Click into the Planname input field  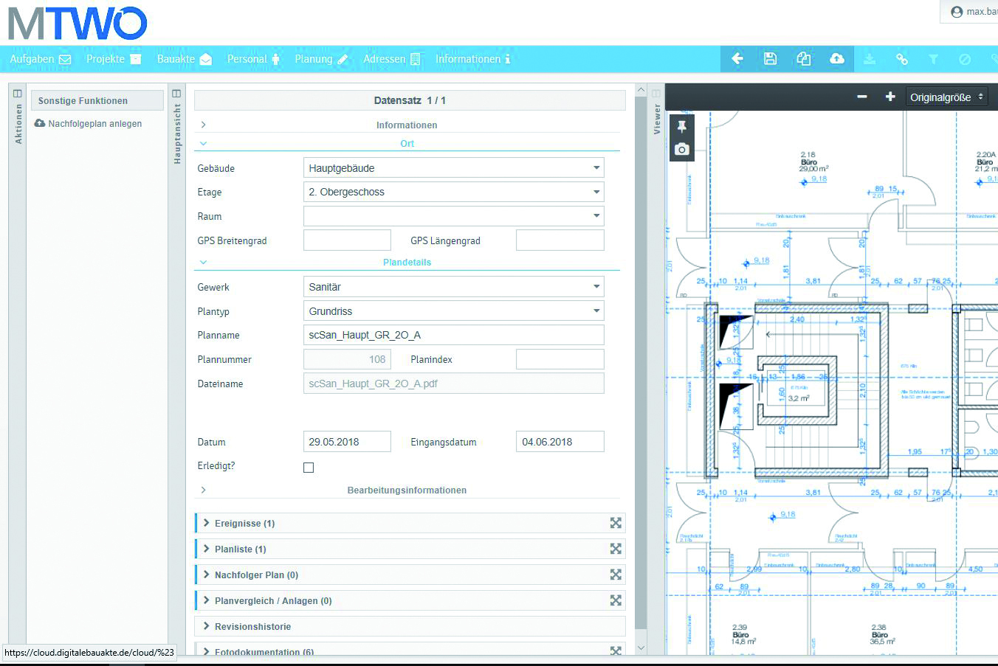(453, 335)
